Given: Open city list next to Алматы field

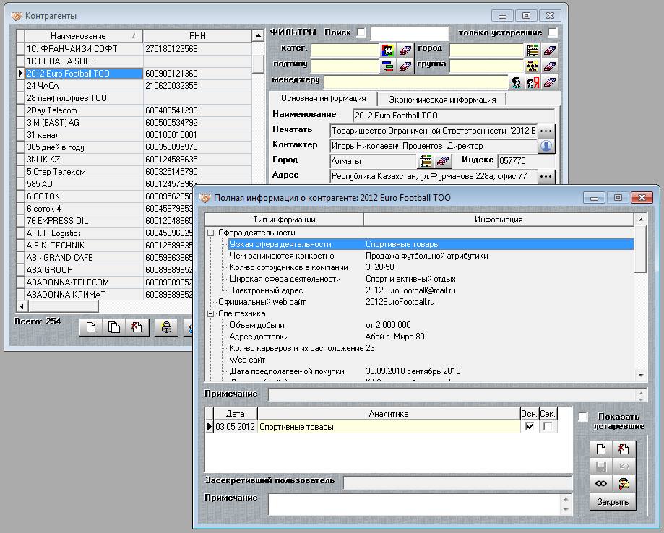Looking at the screenshot, I should click(x=426, y=161).
